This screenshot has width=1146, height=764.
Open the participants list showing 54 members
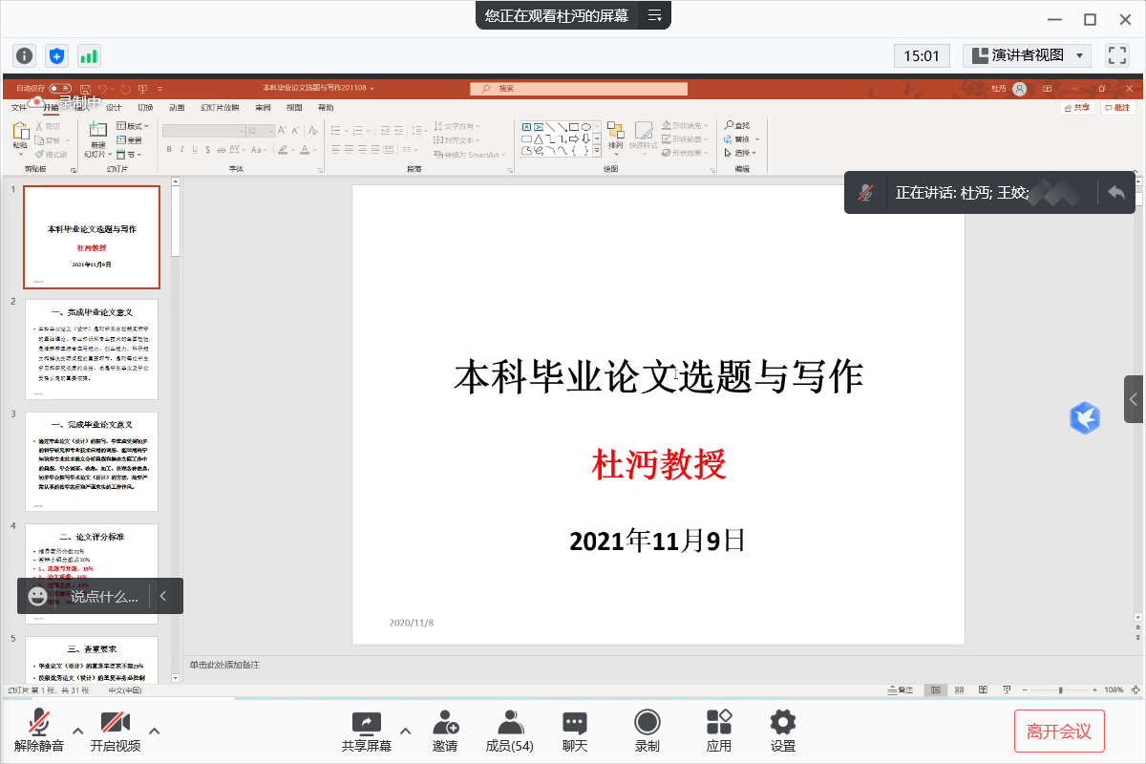pos(509,724)
